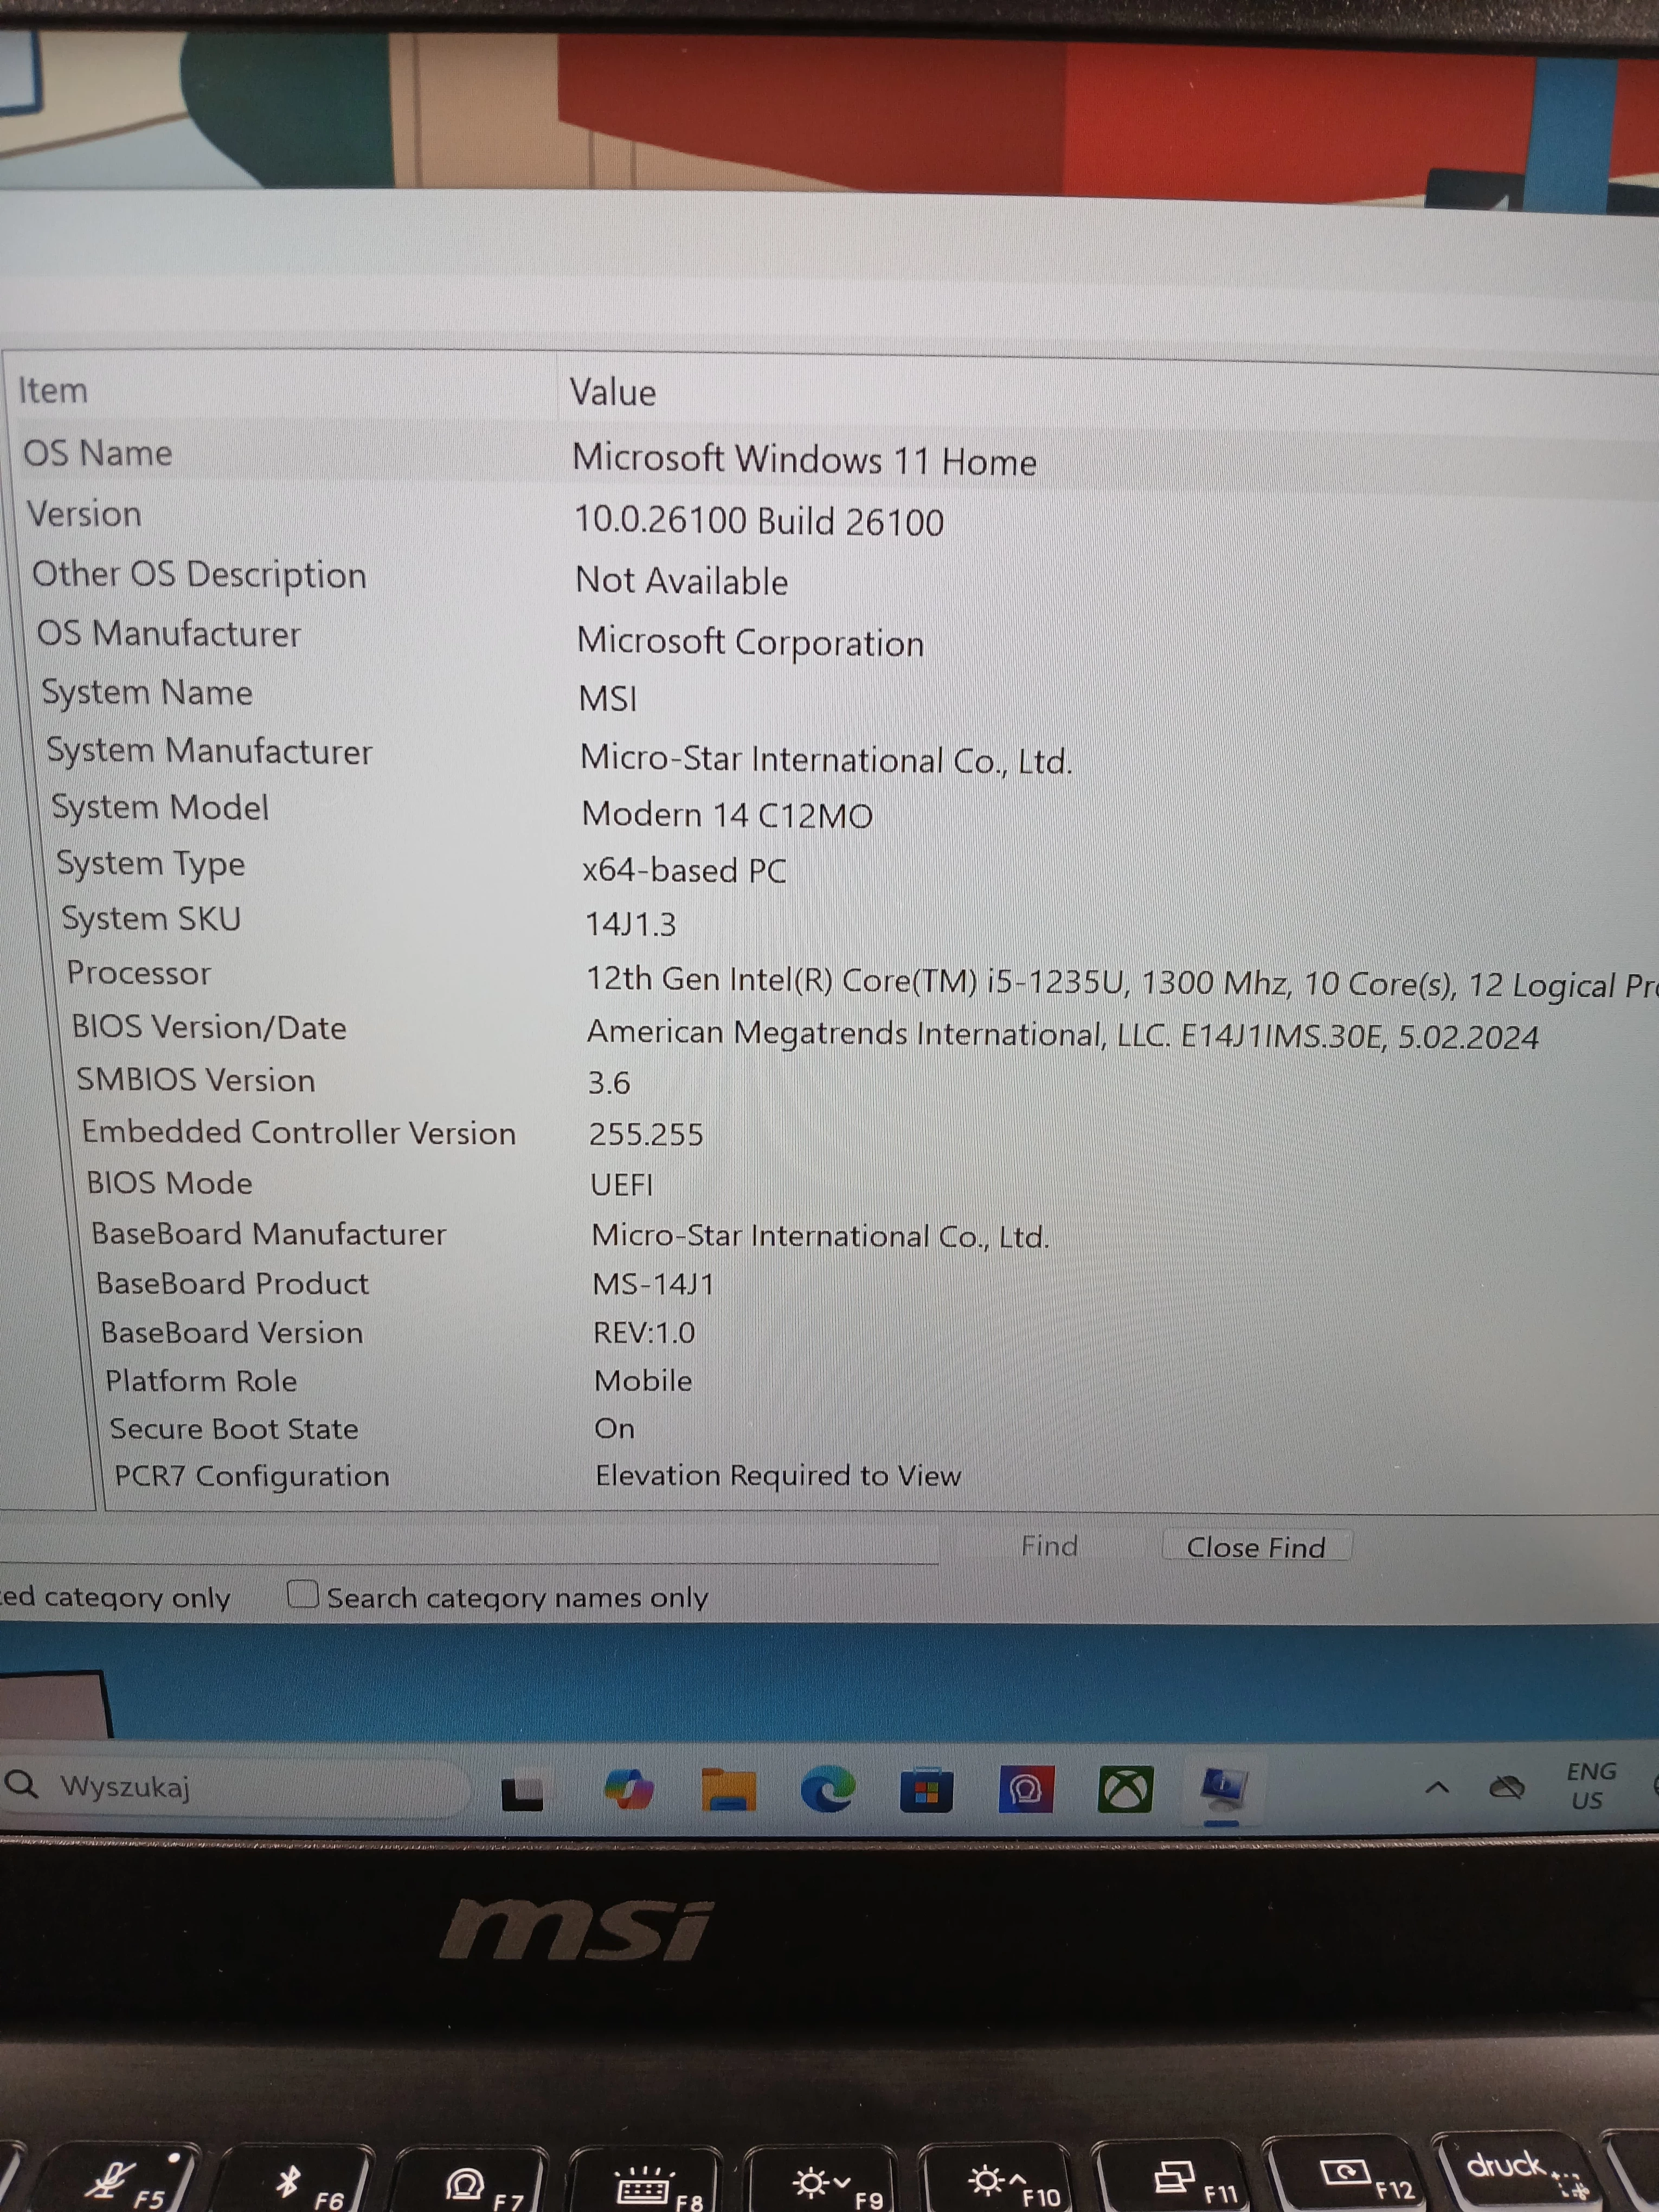Click 'Elevation Required to View' value
Screen dimensions: 1659x2212
[x=778, y=1476]
